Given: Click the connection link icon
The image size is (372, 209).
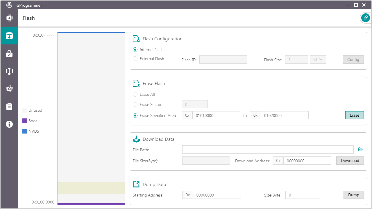Looking at the screenshot, I should pos(365,18).
